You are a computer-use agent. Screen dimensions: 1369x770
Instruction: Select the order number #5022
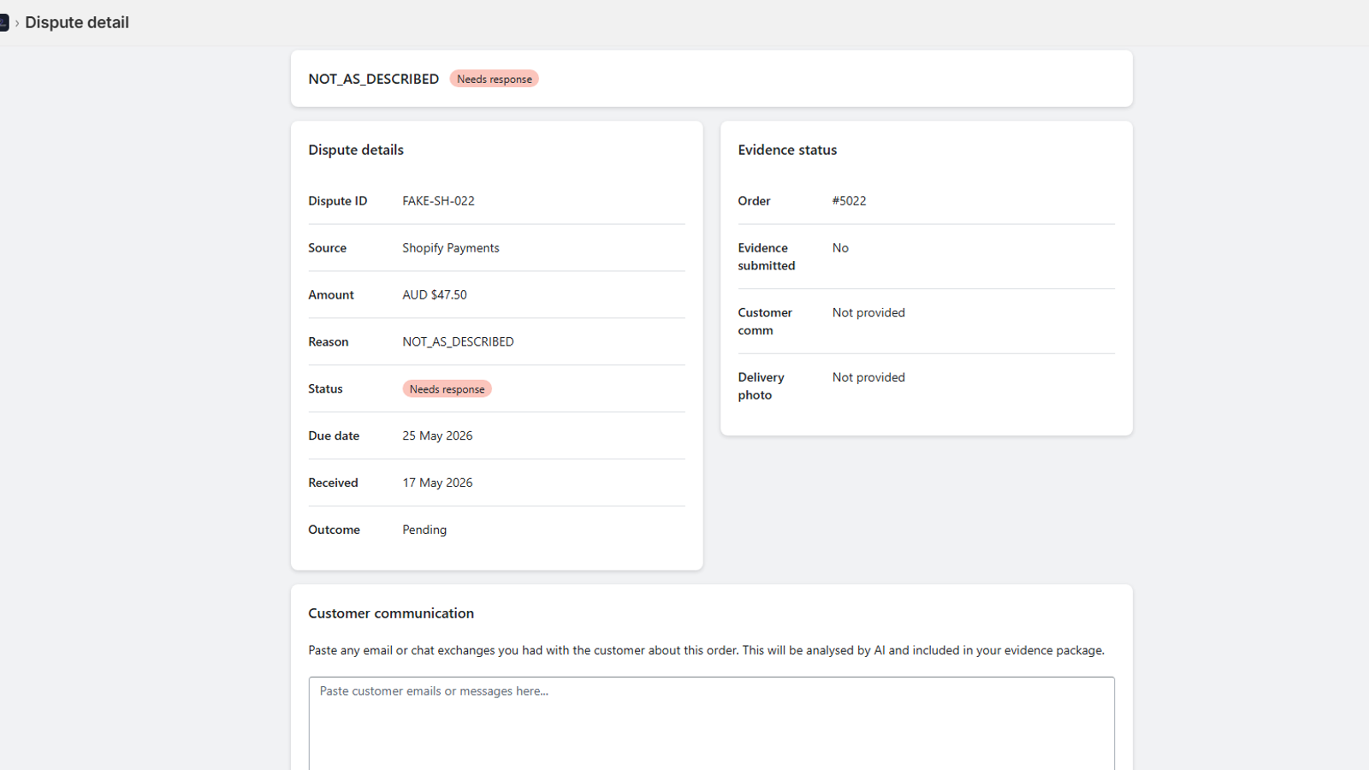pyautogui.click(x=850, y=201)
